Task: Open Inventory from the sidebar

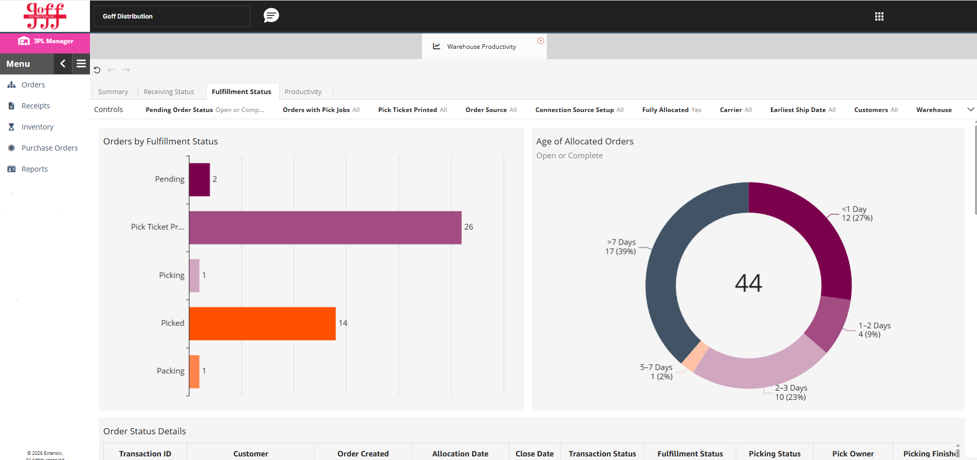Action: [x=37, y=127]
